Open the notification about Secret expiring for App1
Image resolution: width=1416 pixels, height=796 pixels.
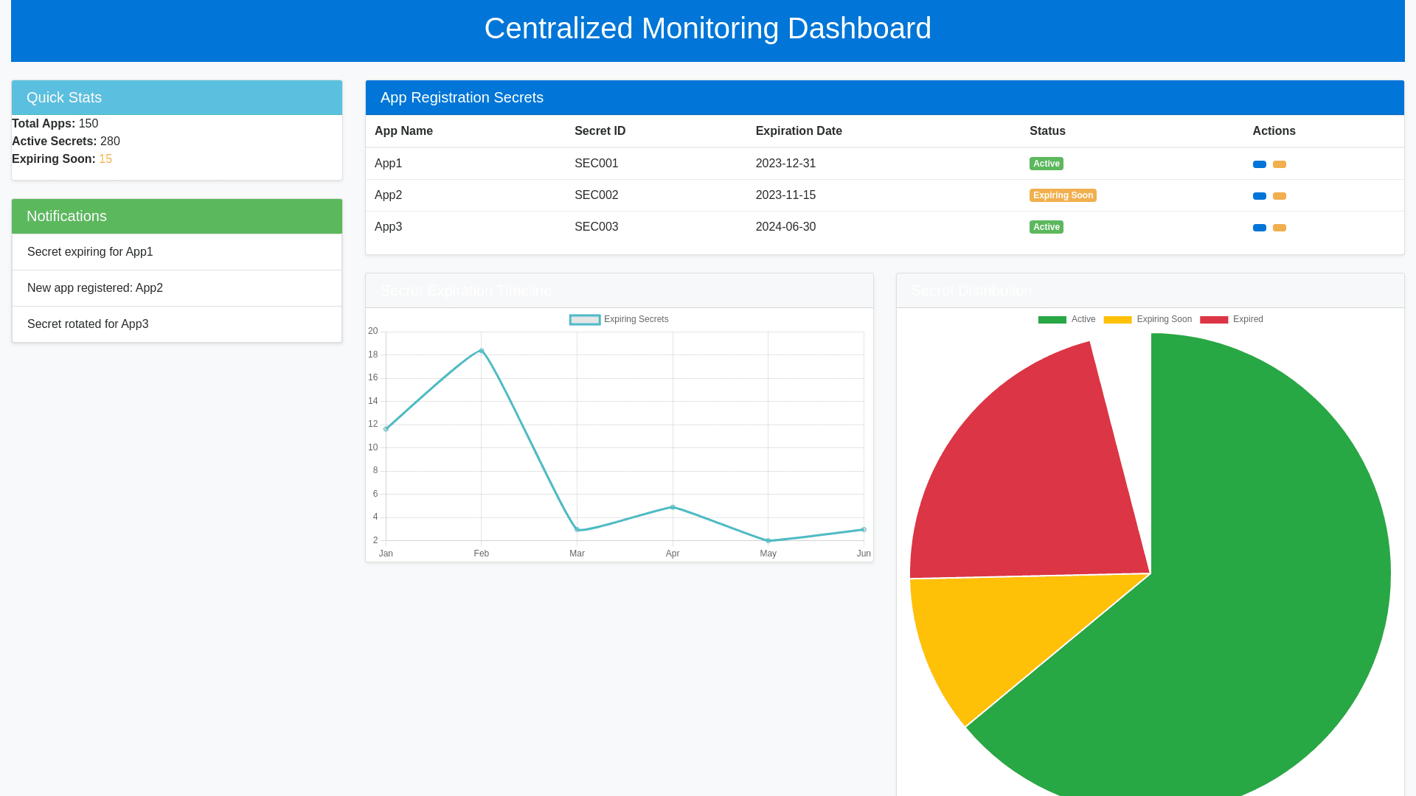click(x=90, y=252)
